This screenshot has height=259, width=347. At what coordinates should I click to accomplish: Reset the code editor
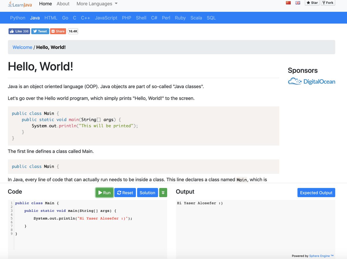tap(125, 193)
